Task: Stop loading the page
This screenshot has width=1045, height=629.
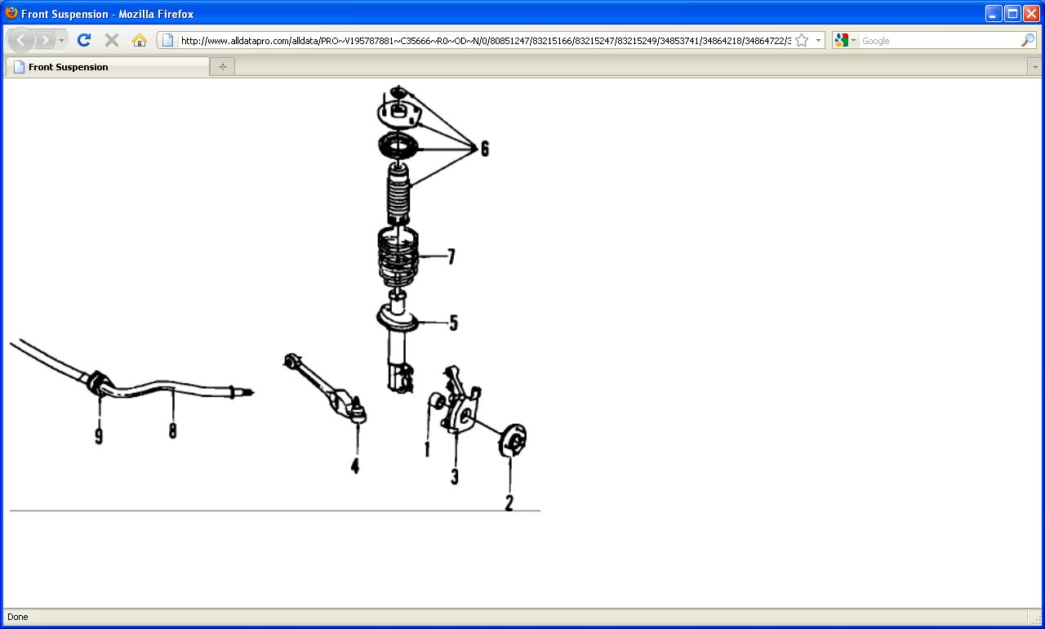Action: pos(112,40)
